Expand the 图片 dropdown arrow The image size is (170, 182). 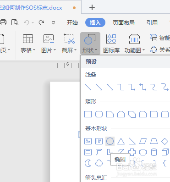pos(55,50)
